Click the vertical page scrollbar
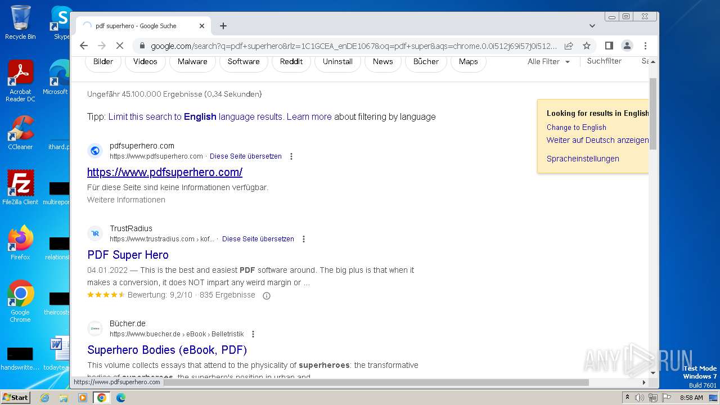The height and width of the screenshot is (405, 720). [653, 114]
